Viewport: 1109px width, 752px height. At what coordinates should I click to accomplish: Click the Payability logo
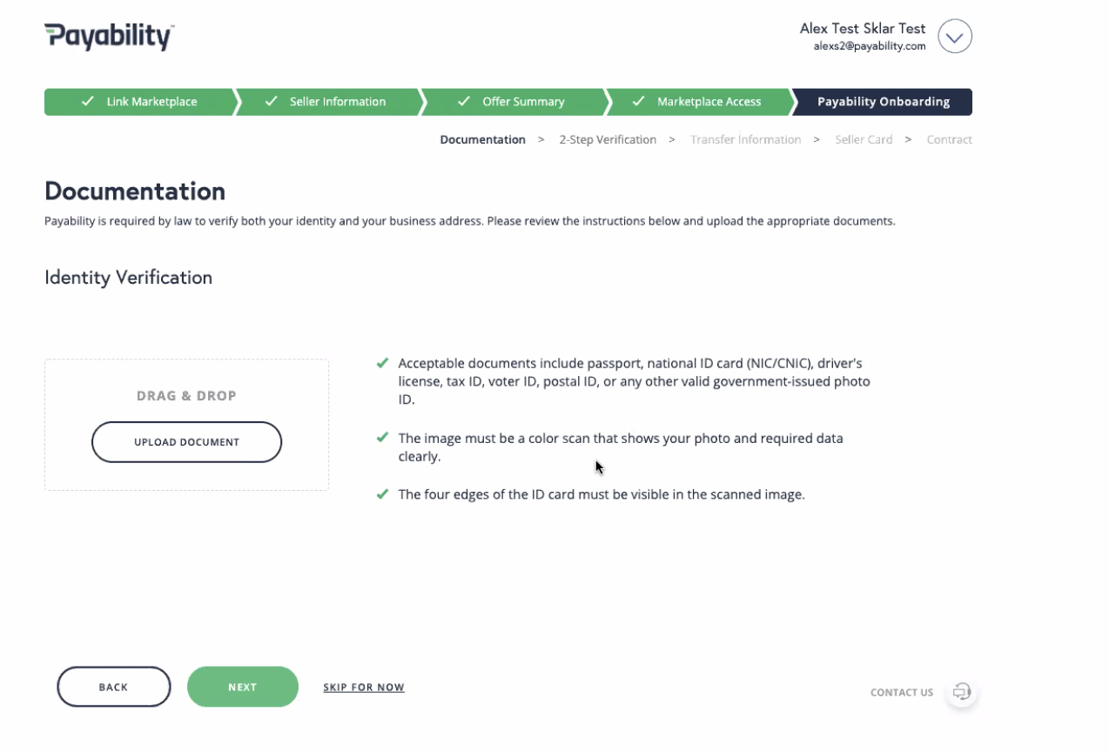[x=110, y=37]
